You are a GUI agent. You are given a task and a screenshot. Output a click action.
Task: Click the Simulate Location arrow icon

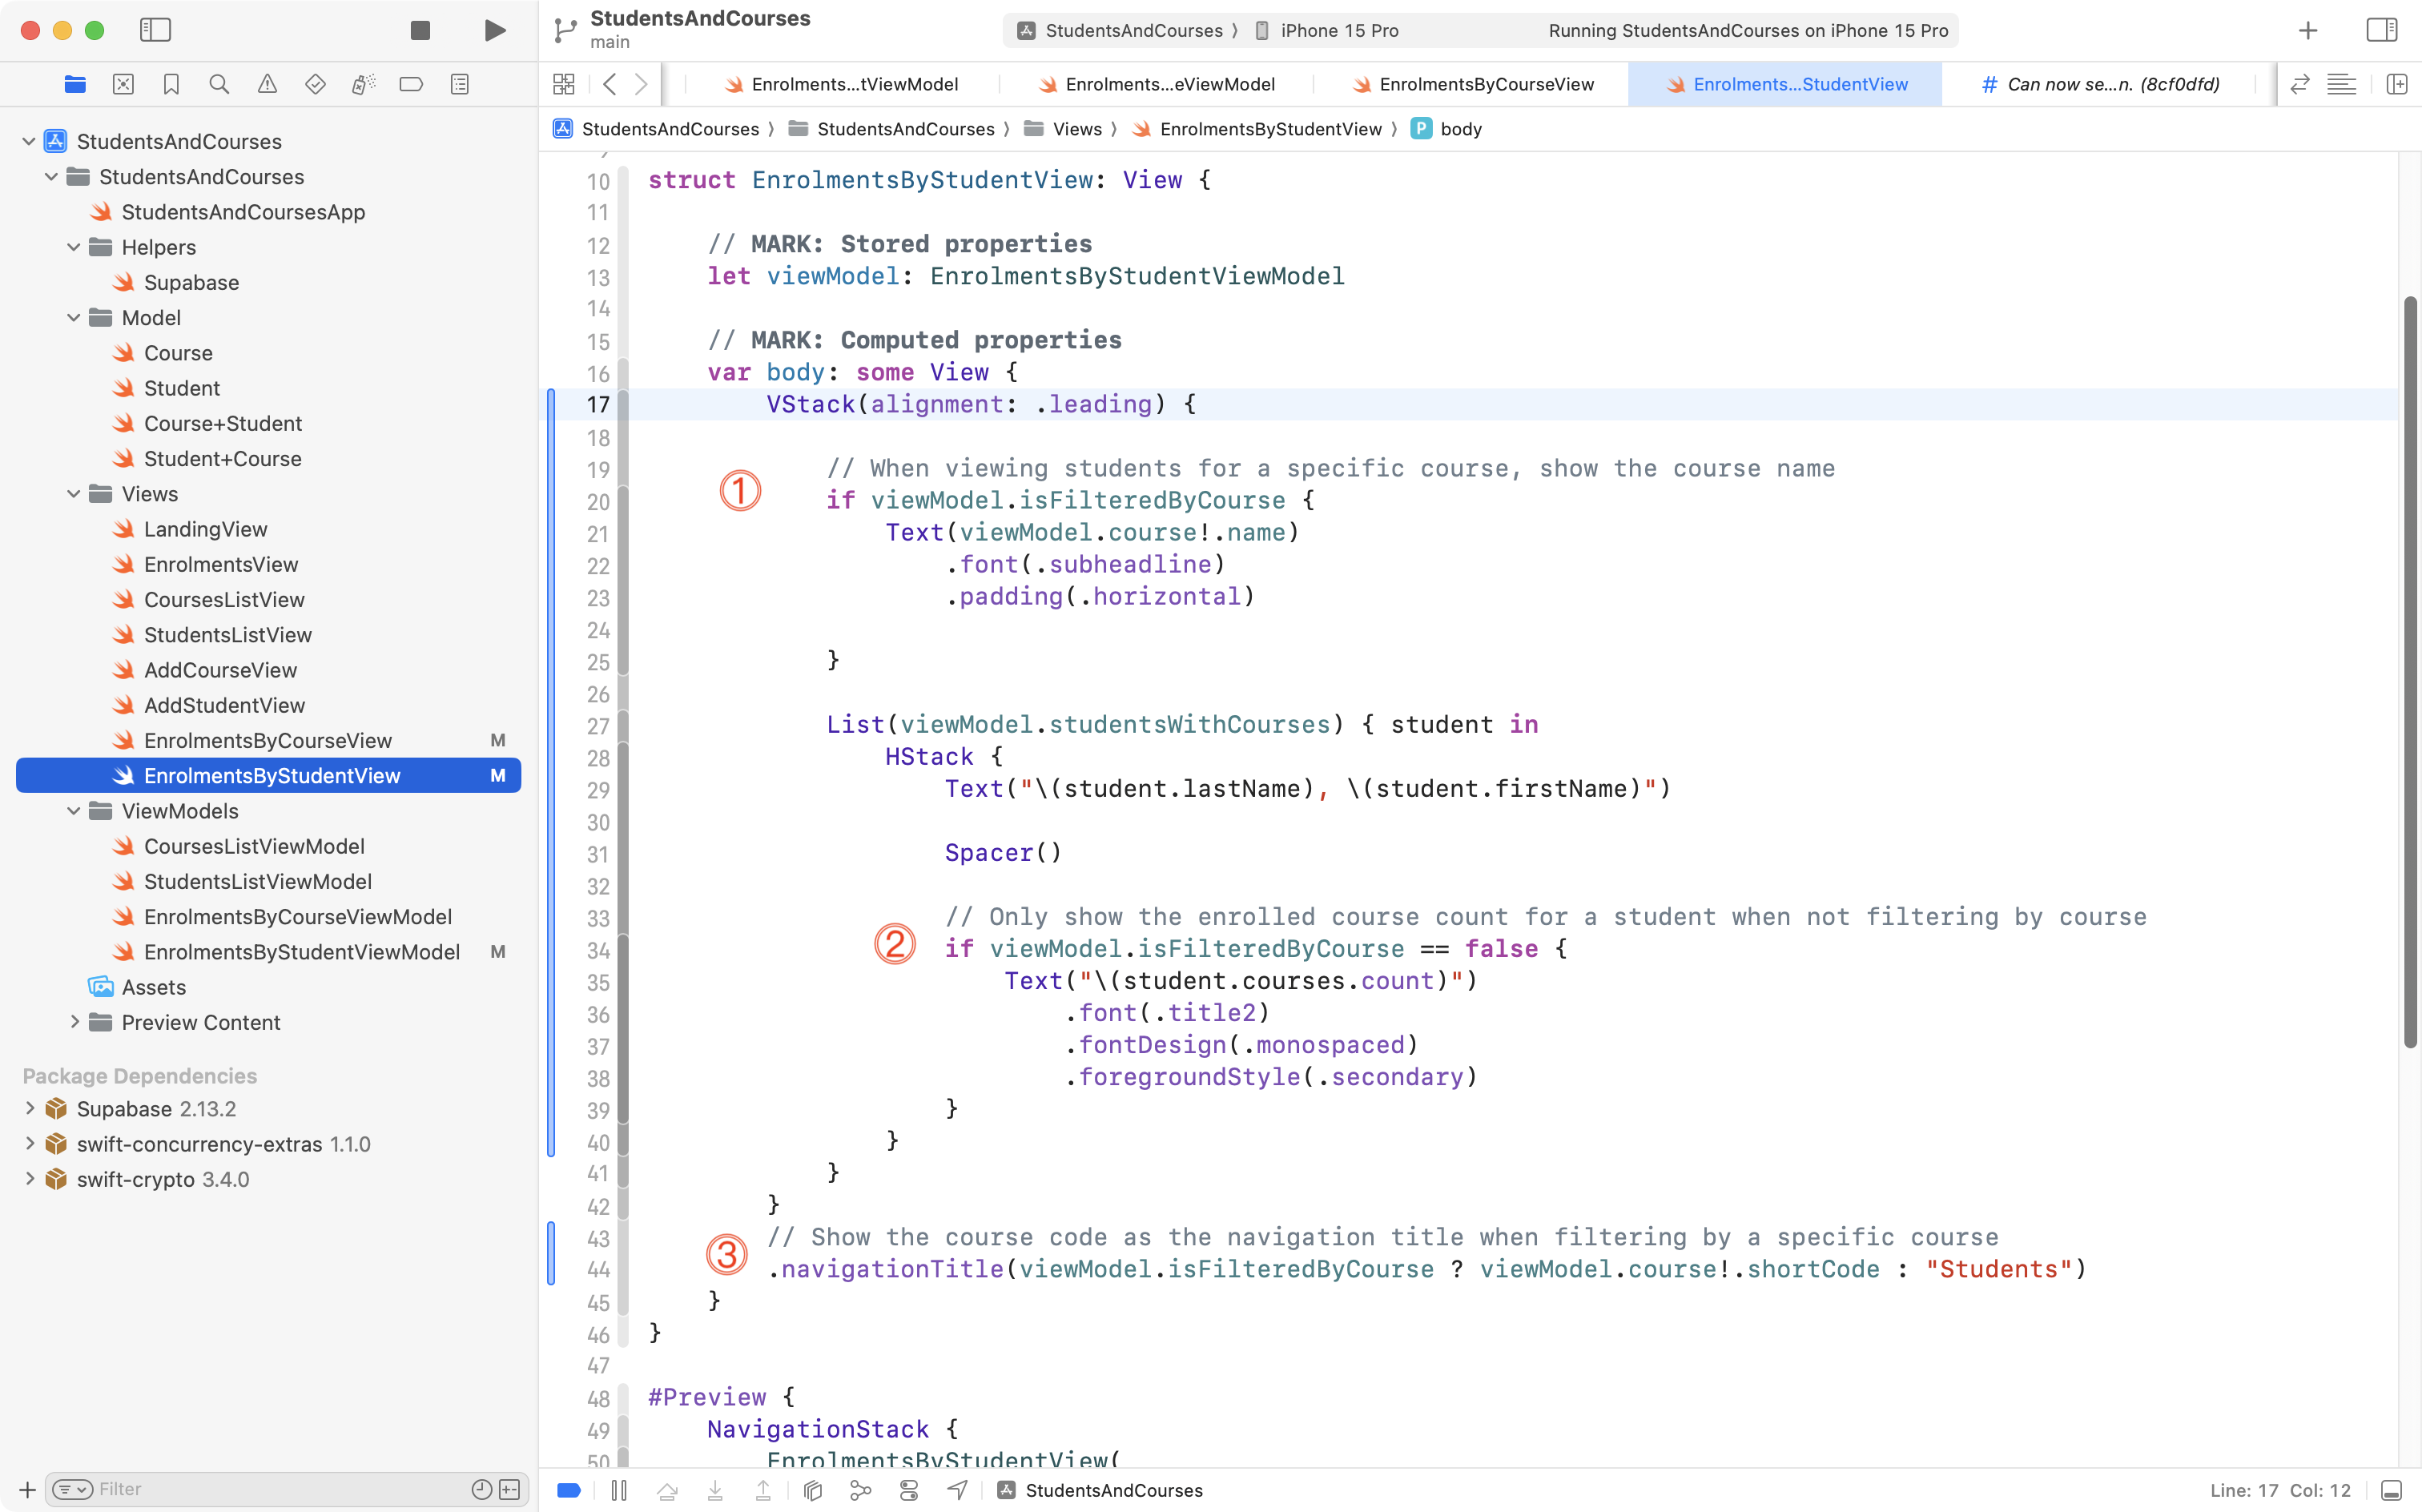click(x=956, y=1489)
